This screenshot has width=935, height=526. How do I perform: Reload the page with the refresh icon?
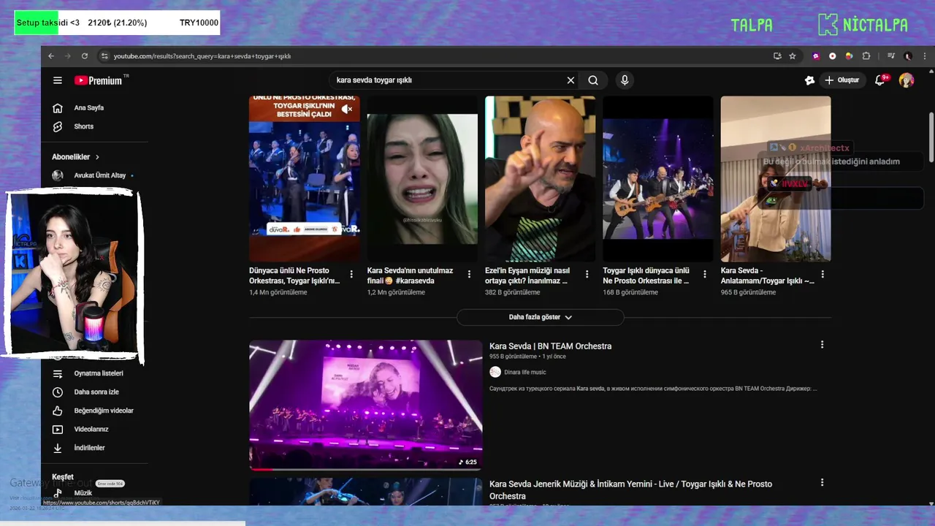85,56
